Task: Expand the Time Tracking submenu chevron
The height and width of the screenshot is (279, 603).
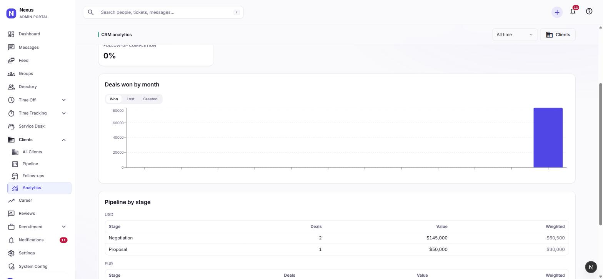Action: pos(63,113)
